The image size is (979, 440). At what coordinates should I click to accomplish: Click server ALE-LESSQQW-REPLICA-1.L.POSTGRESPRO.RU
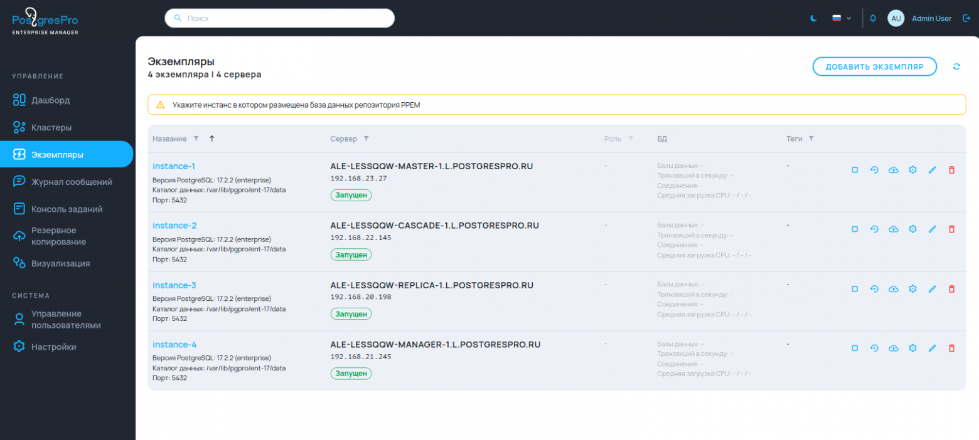point(432,285)
